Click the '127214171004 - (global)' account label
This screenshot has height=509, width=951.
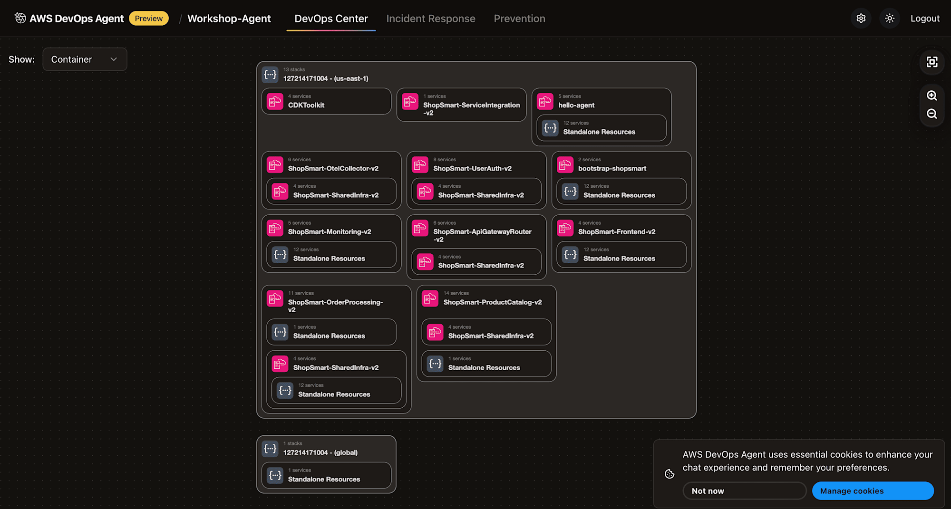[320, 452]
